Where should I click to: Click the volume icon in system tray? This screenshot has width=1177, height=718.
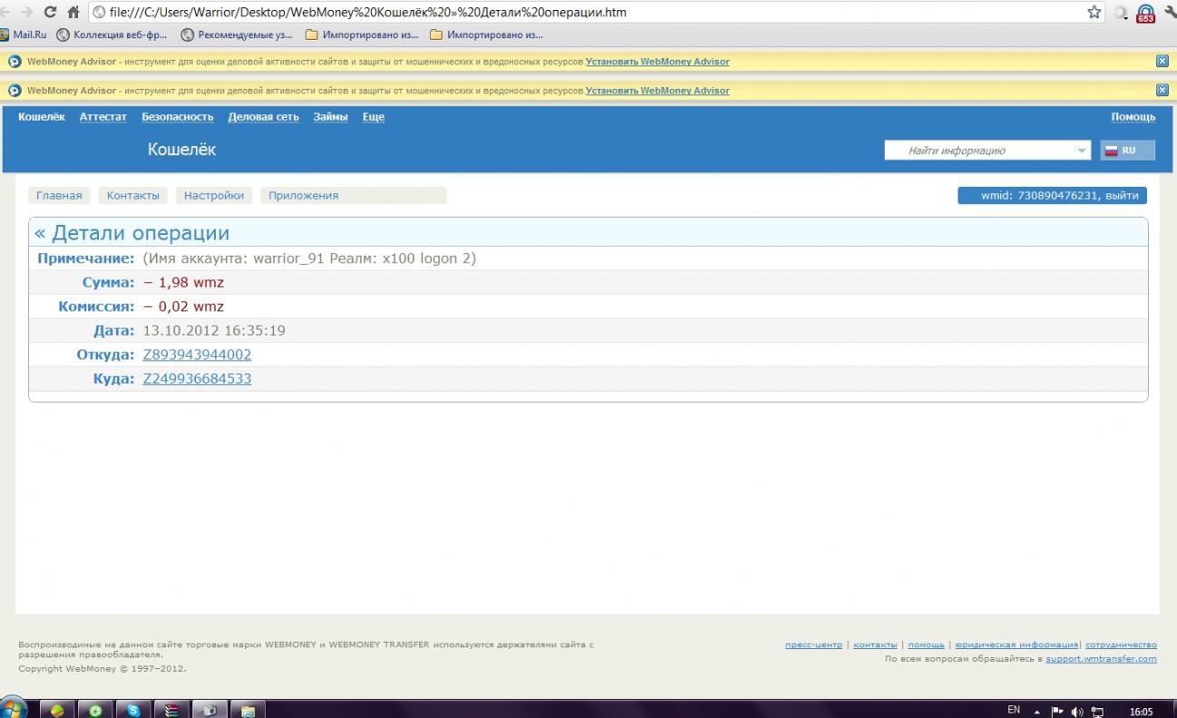pos(1078,712)
